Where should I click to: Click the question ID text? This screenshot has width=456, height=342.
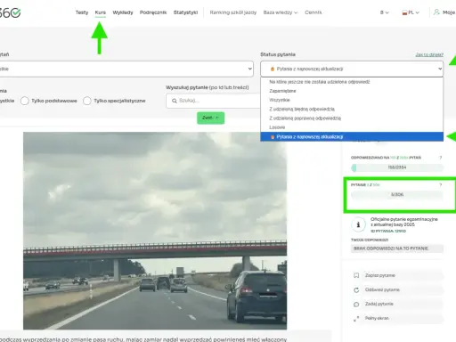coord(388,231)
